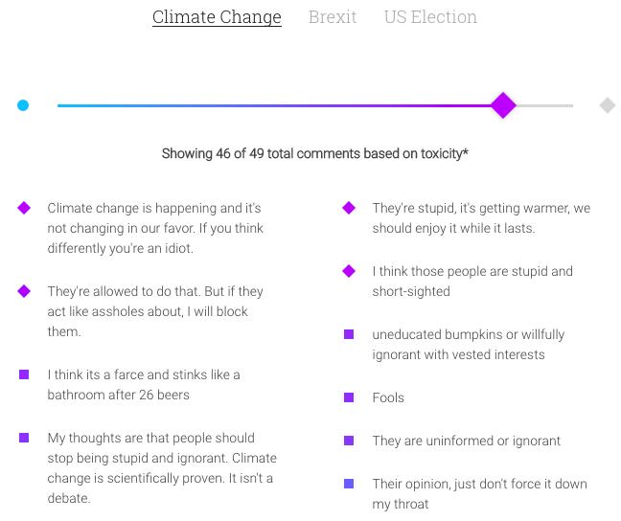
Task: Switch to the Brexit tab
Action: tap(333, 17)
